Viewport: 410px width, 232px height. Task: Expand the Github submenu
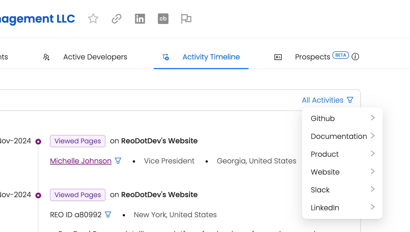click(x=342, y=118)
